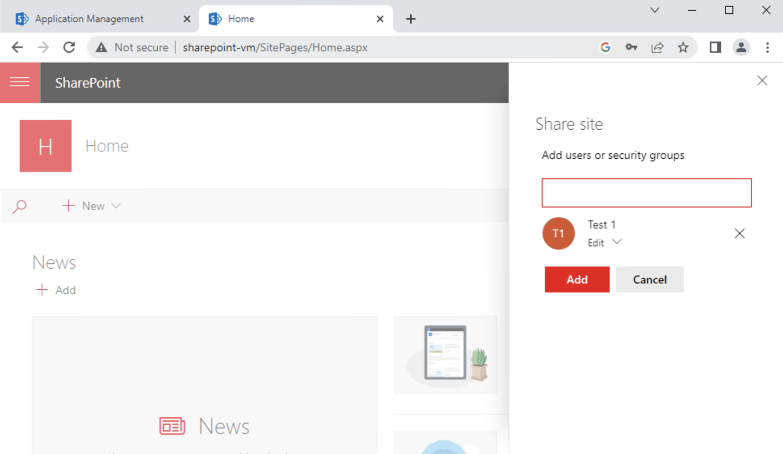The image size is (783, 454).
Task: Toggle the browser side panel
Action: [x=715, y=47]
